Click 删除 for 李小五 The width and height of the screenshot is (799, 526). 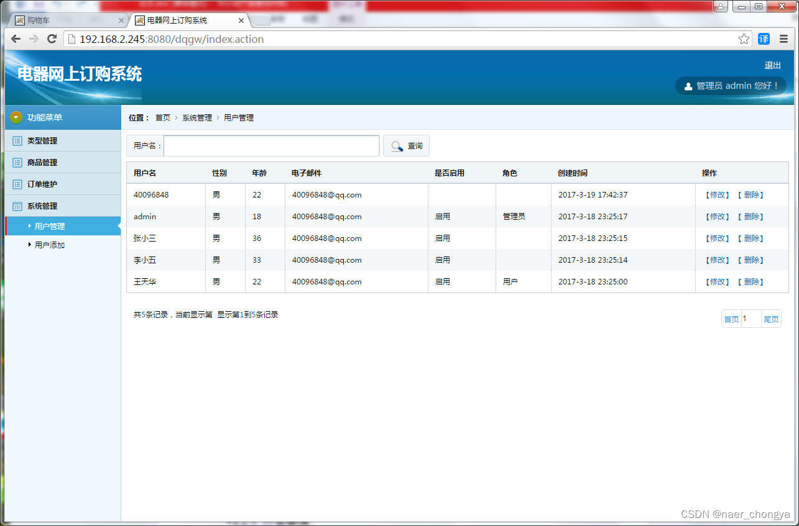[751, 260]
